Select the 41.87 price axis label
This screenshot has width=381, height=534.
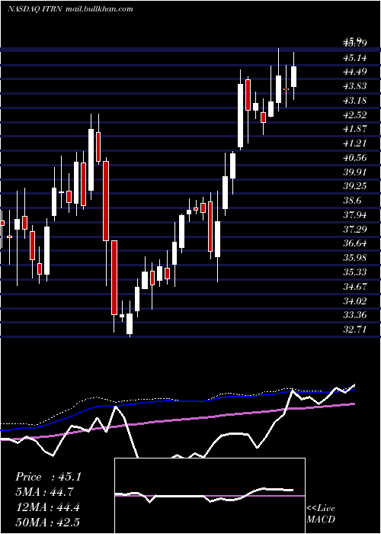click(x=355, y=129)
